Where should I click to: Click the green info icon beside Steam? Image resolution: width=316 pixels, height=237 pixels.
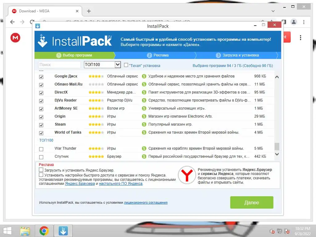(144, 124)
